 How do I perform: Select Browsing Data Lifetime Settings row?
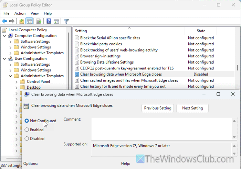tap(107, 62)
